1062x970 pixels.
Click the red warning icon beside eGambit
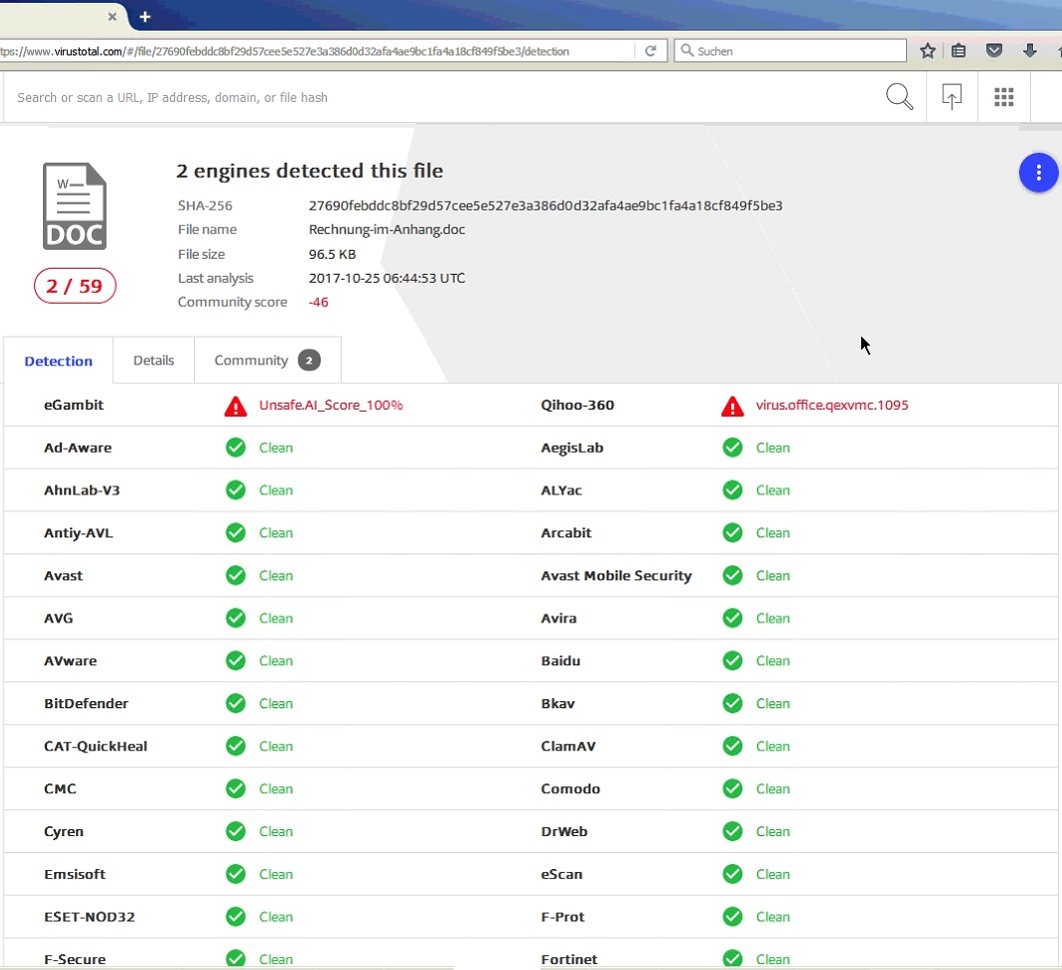pos(236,406)
